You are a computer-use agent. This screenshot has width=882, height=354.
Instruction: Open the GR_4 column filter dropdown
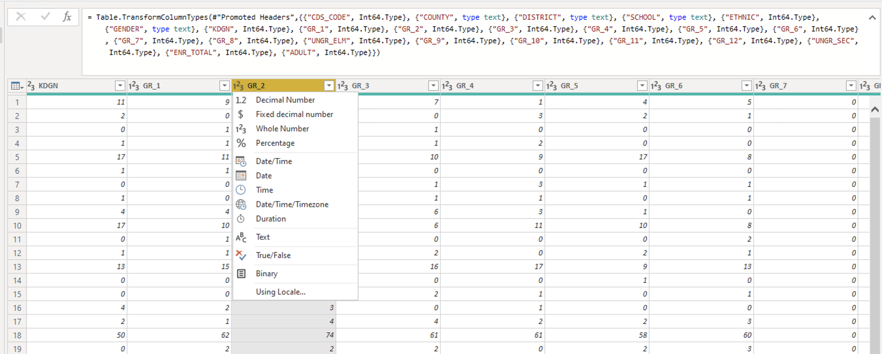(x=538, y=86)
